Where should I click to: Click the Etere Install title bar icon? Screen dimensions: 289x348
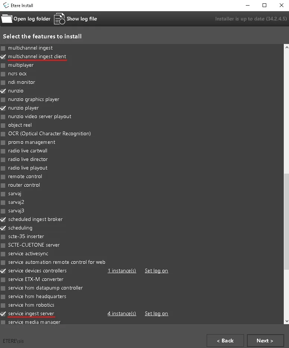tap(6, 5)
